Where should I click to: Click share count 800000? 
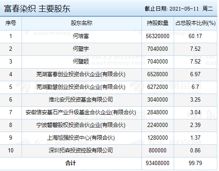tap(158, 150)
